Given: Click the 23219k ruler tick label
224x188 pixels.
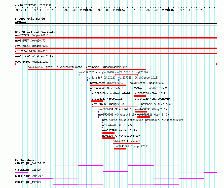Looking at the screenshot, I should 201,10.
